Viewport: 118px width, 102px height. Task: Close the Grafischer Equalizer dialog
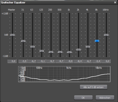click(x=115, y=2)
